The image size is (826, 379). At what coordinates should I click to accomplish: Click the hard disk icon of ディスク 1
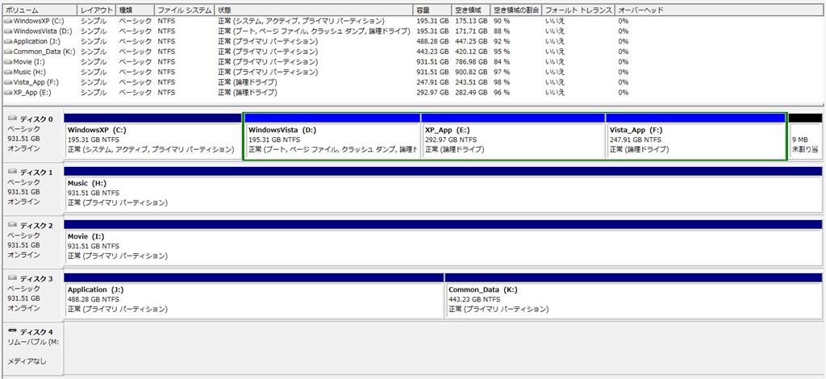point(13,172)
